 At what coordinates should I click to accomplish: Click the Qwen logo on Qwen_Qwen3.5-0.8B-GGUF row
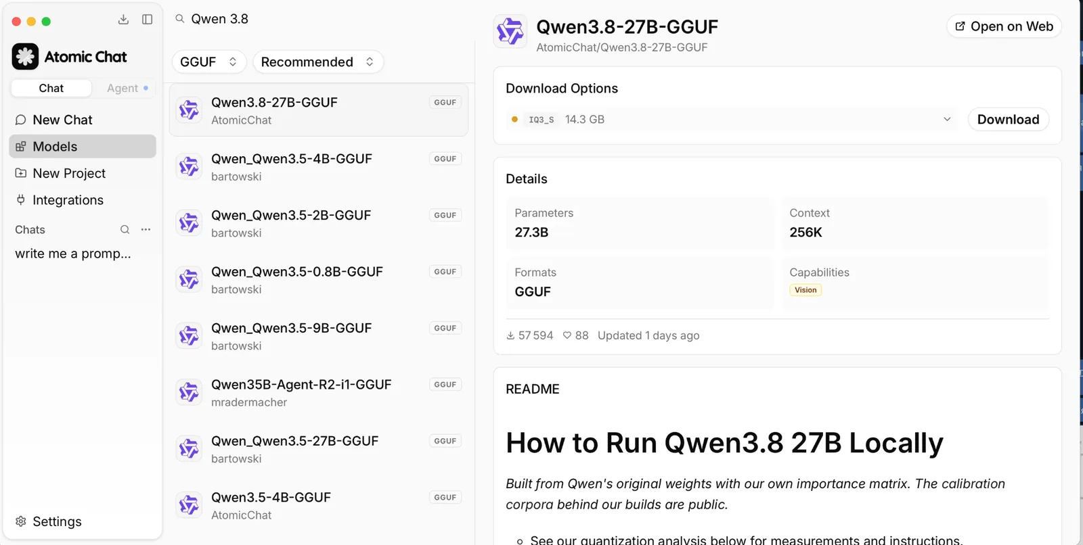pyautogui.click(x=189, y=279)
